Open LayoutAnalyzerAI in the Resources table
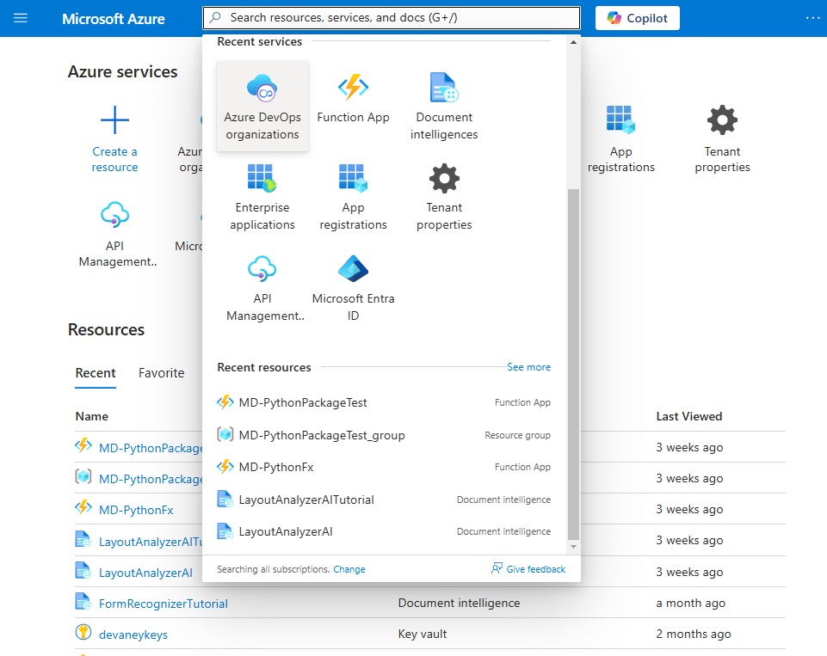The image size is (827, 656). point(145,573)
